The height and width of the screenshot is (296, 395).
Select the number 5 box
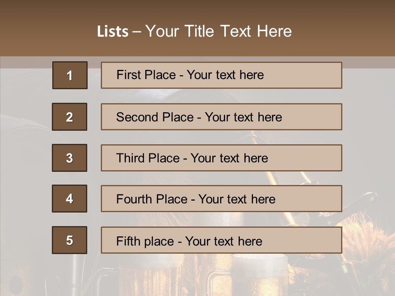point(70,240)
